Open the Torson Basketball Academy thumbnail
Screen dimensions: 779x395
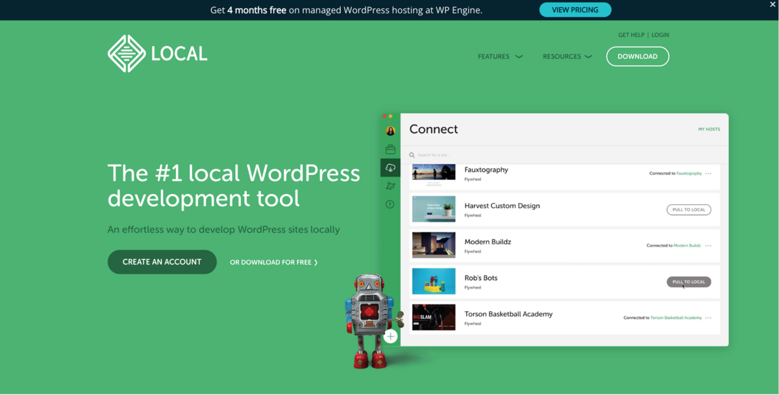pyautogui.click(x=434, y=317)
